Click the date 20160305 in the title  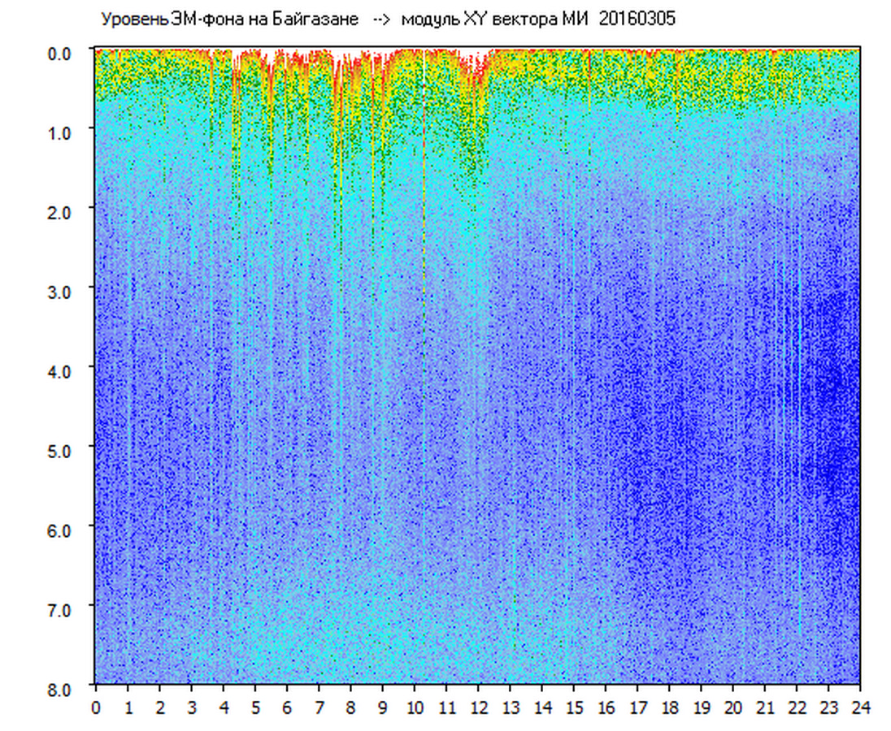coord(637,19)
